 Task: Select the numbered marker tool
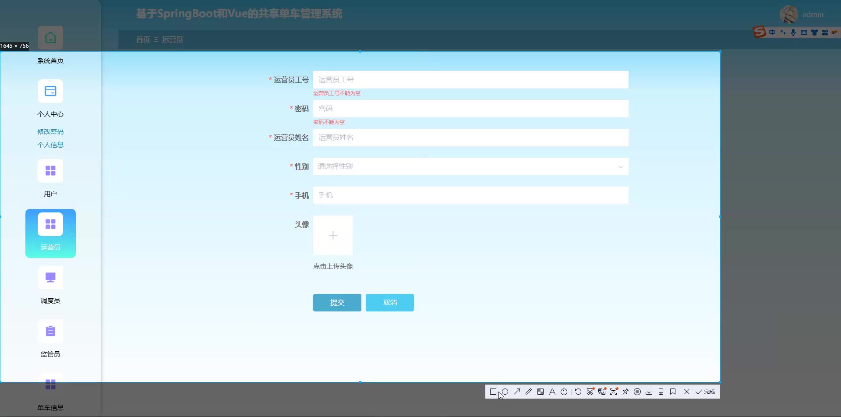pos(564,392)
